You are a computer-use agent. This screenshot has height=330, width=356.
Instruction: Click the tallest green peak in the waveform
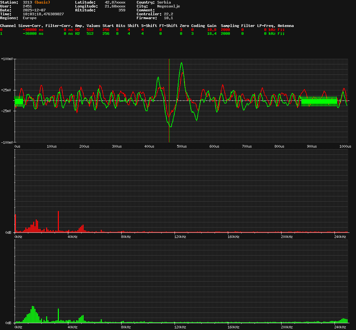[181, 63]
